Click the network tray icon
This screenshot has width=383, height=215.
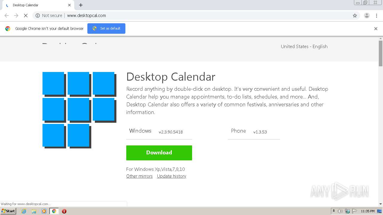coord(347,211)
